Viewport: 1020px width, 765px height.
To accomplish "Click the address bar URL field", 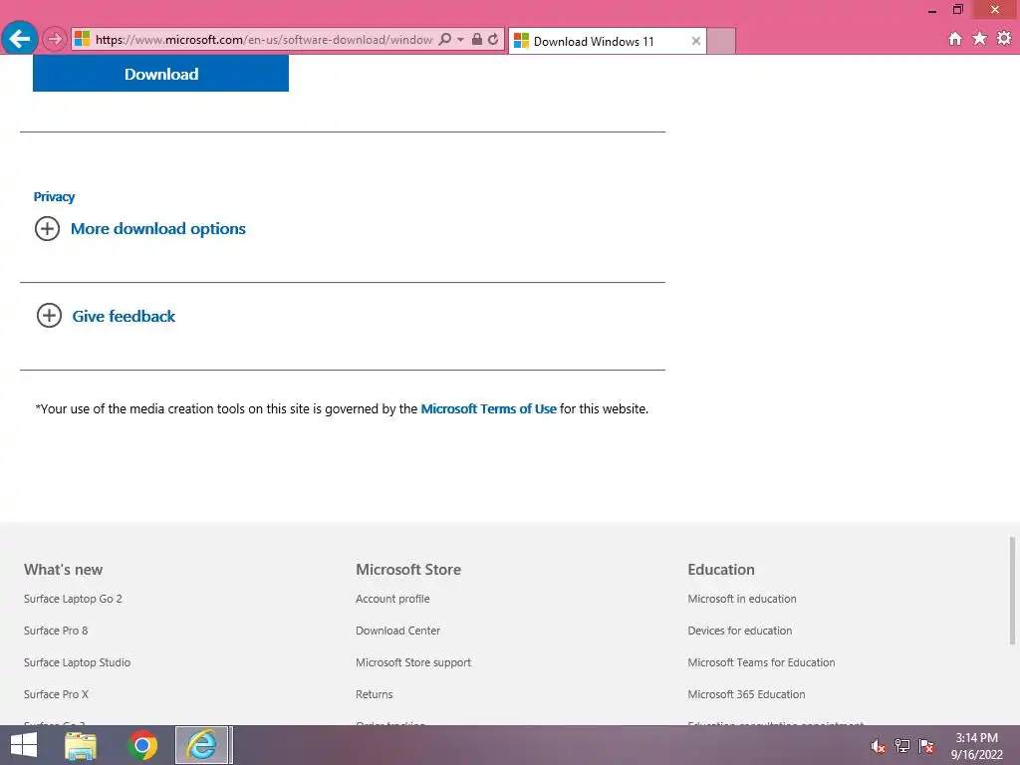I will click(x=263, y=40).
